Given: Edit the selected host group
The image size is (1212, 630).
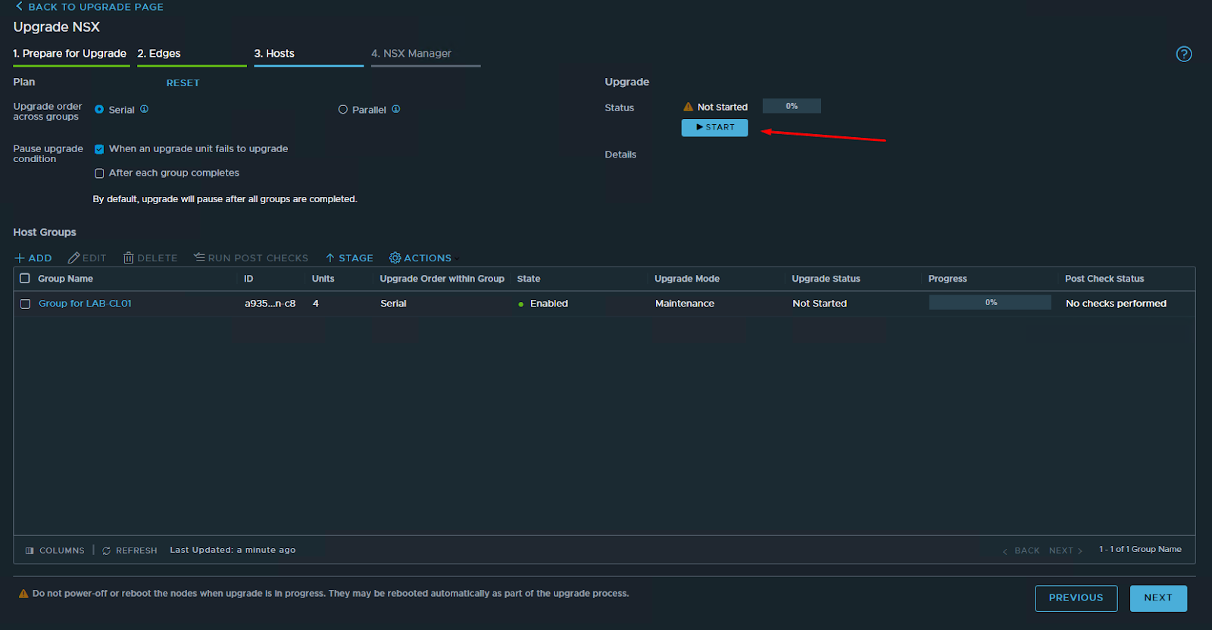Looking at the screenshot, I should pyautogui.click(x=87, y=258).
